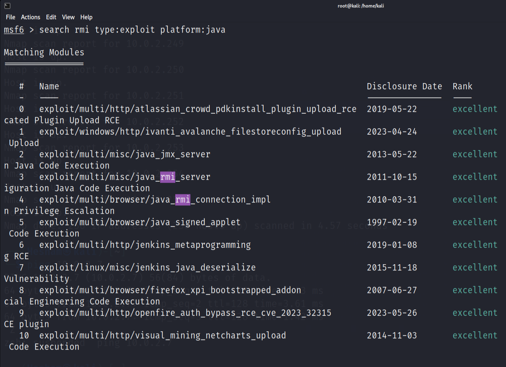Image resolution: width=506 pixels, height=367 pixels.
Task: Click the 'cial Engineering Code Execution' description line
Action: click(x=82, y=301)
